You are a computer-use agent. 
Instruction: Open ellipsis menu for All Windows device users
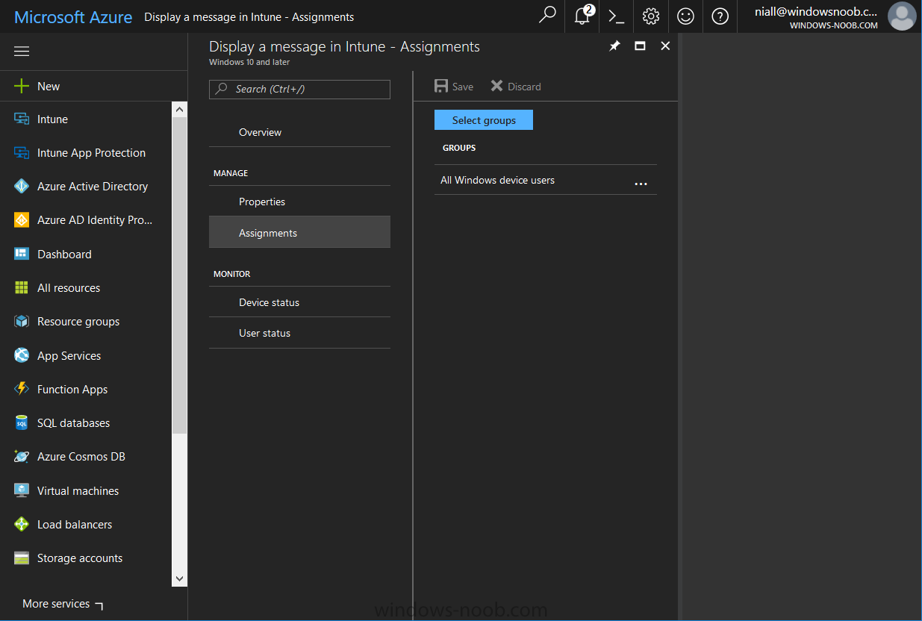pos(641,183)
